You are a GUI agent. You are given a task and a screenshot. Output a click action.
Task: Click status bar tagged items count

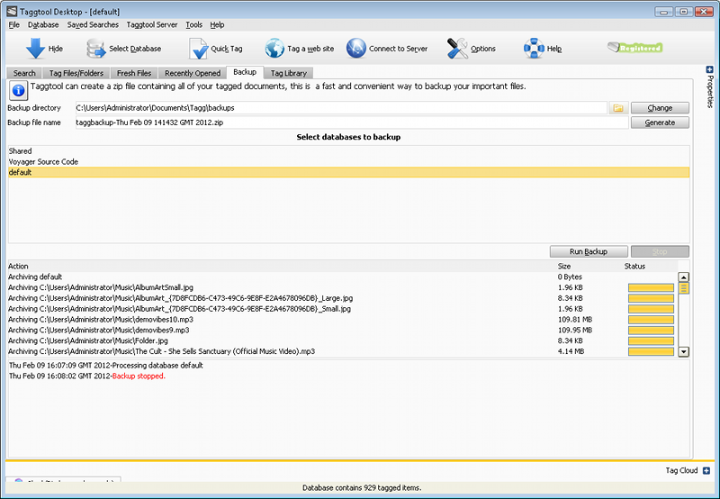[x=362, y=488]
